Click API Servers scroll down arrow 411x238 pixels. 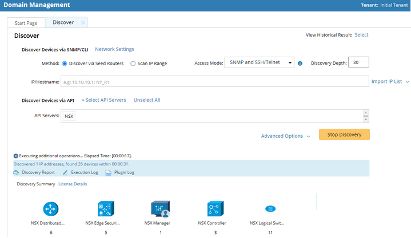366,120
